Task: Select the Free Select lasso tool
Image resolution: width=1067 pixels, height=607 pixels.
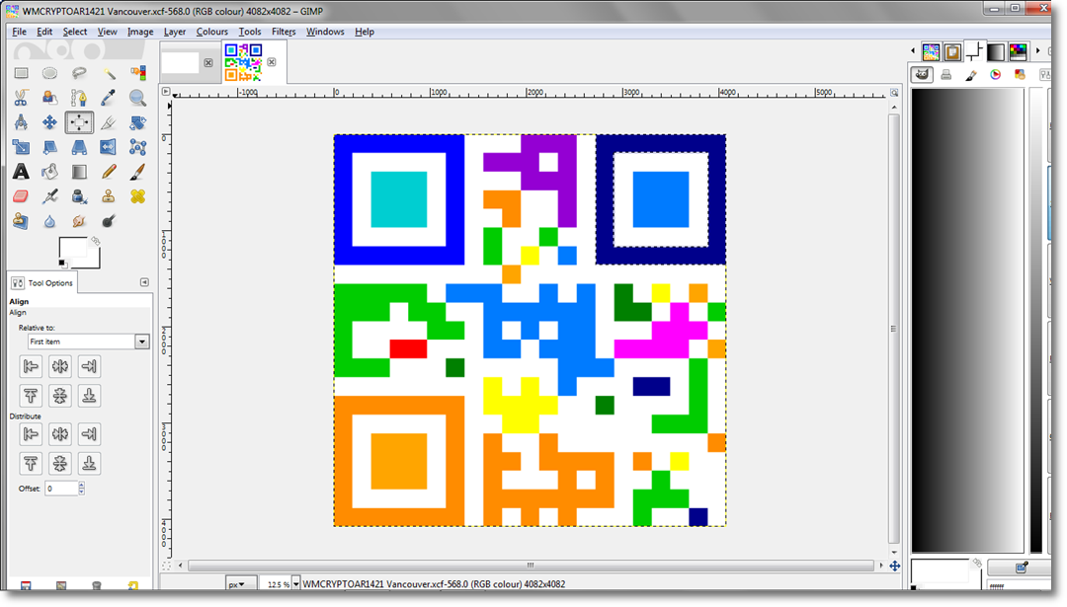Action: 79,73
